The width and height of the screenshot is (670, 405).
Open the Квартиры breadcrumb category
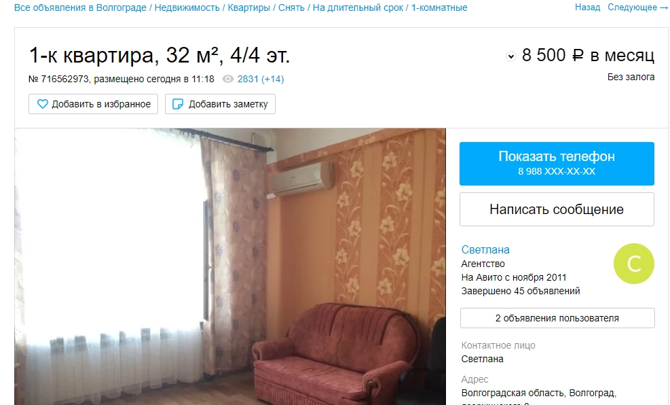[x=248, y=7]
